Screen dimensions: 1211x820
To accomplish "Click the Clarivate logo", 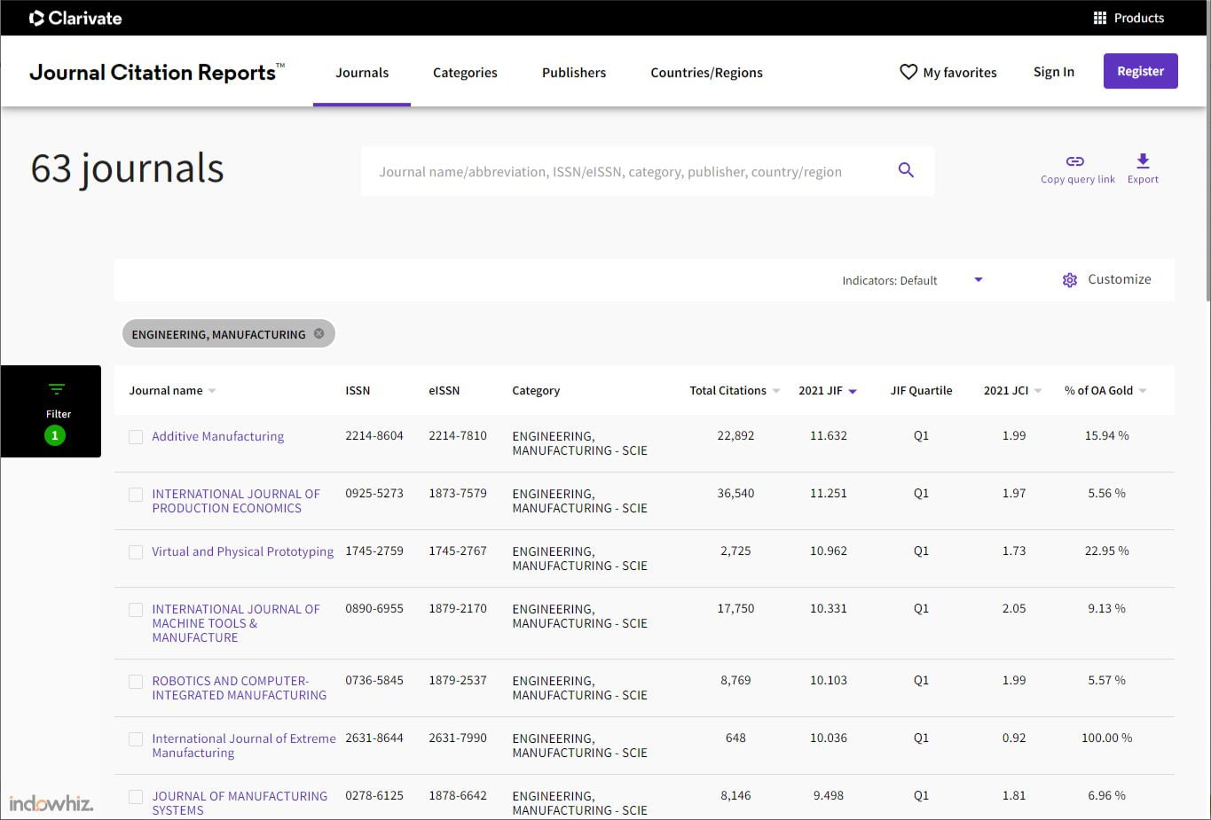I will tap(75, 18).
